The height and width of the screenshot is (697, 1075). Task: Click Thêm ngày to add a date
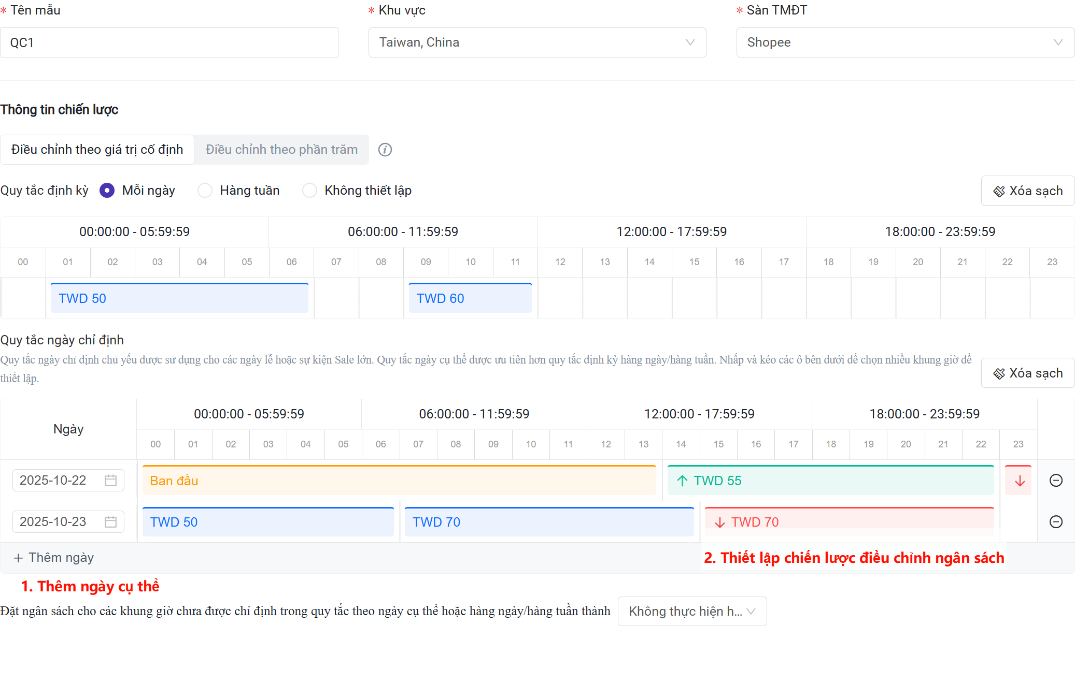[54, 558]
